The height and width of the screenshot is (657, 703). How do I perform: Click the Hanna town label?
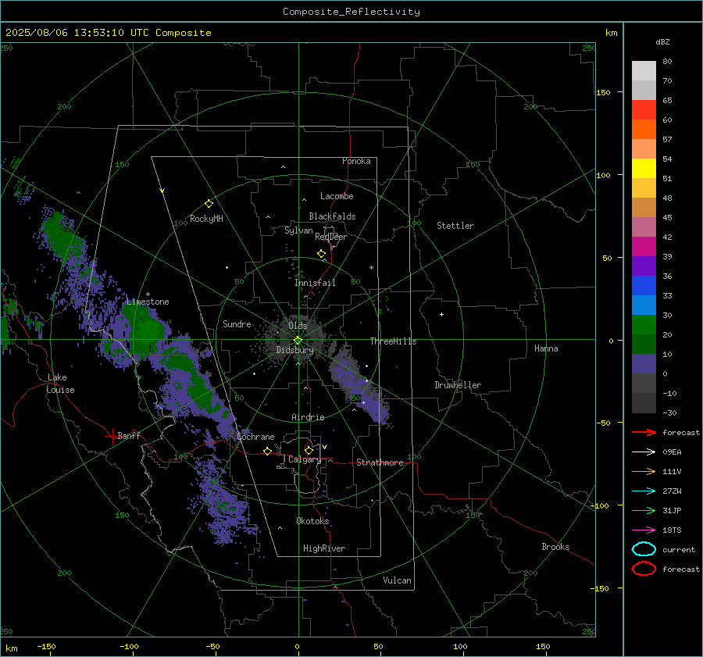[x=546, y=348]
